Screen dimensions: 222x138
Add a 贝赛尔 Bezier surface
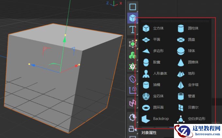click(x=188, y=107)
